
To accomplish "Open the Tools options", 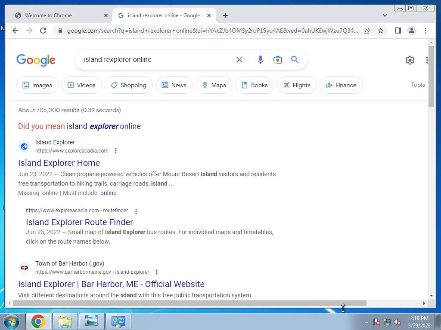I will (x=418, y=85).
